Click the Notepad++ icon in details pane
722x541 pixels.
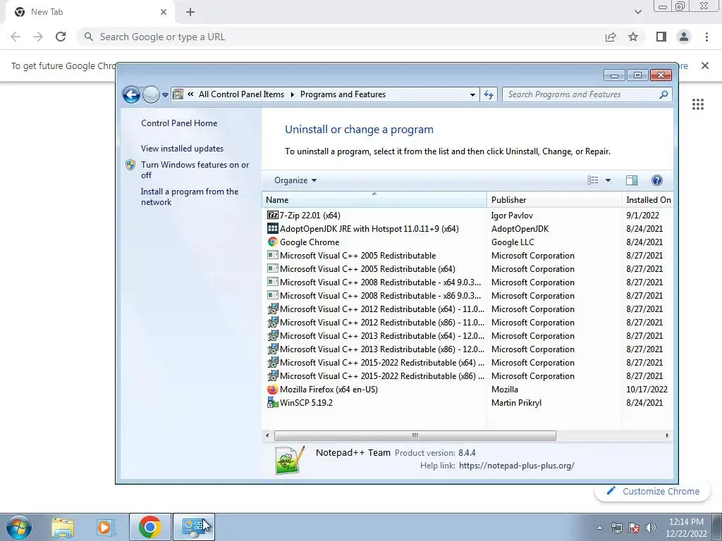(x=290, y=459)
